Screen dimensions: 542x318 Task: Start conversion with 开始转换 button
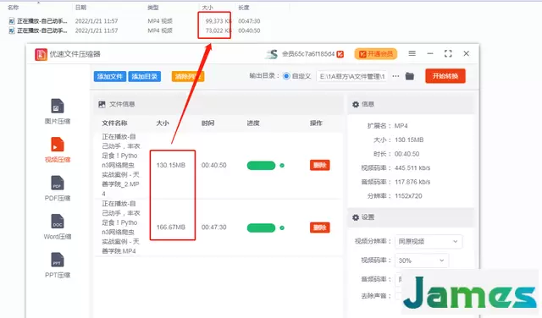coord(445,76)
